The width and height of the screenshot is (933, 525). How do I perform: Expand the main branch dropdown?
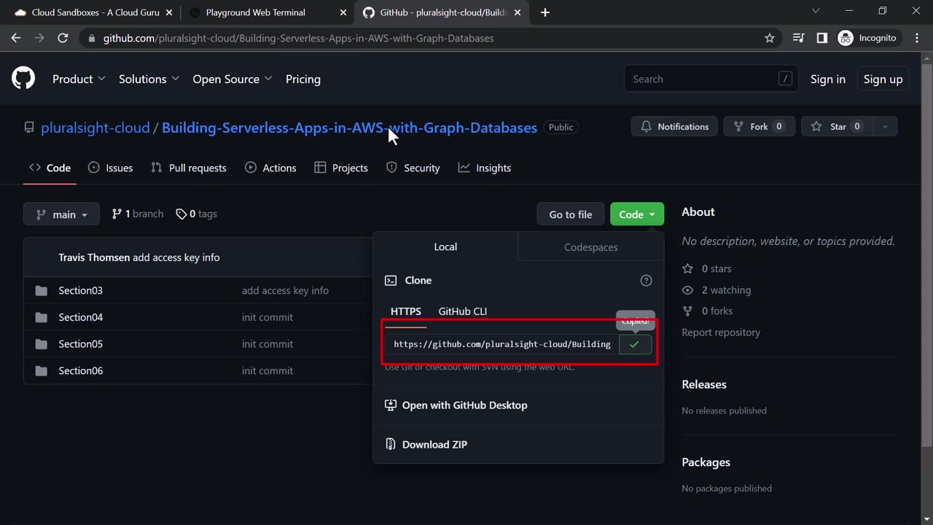point(62,214)
